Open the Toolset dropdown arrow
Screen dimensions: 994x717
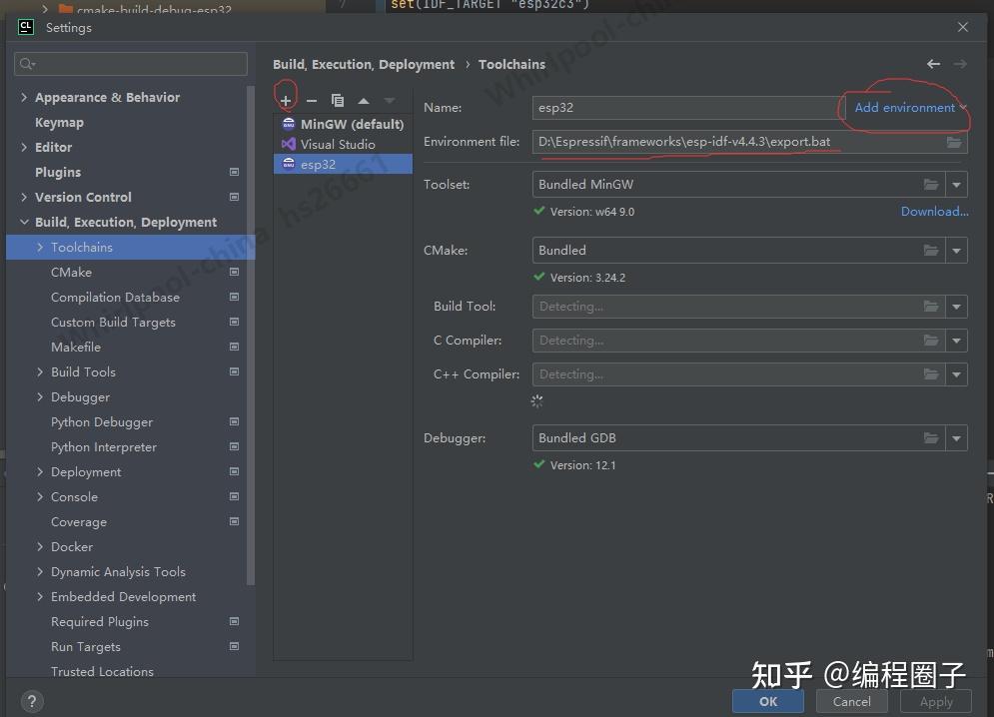click(956, 184)
